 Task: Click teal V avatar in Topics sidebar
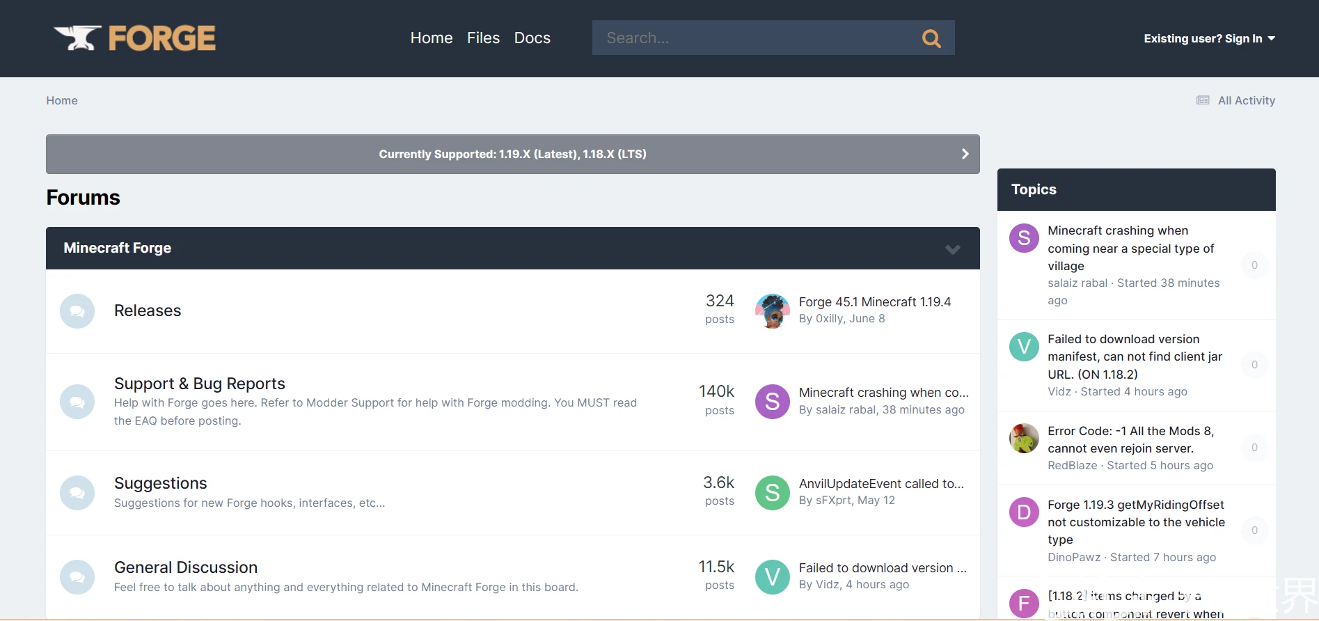1024,346
